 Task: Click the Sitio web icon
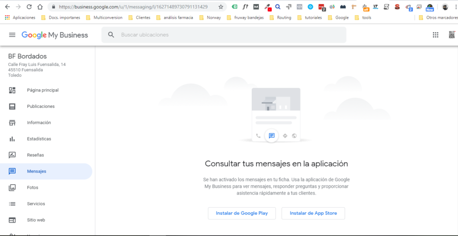pos(12,220)
